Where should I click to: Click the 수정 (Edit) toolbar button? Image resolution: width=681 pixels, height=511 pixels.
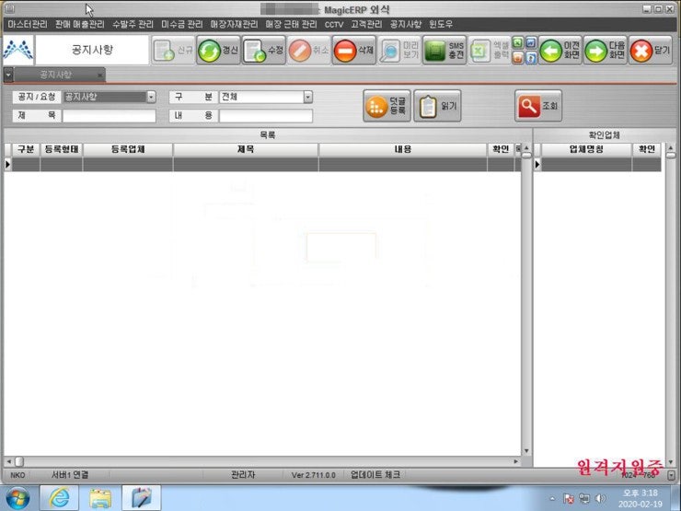pos(263,51)
